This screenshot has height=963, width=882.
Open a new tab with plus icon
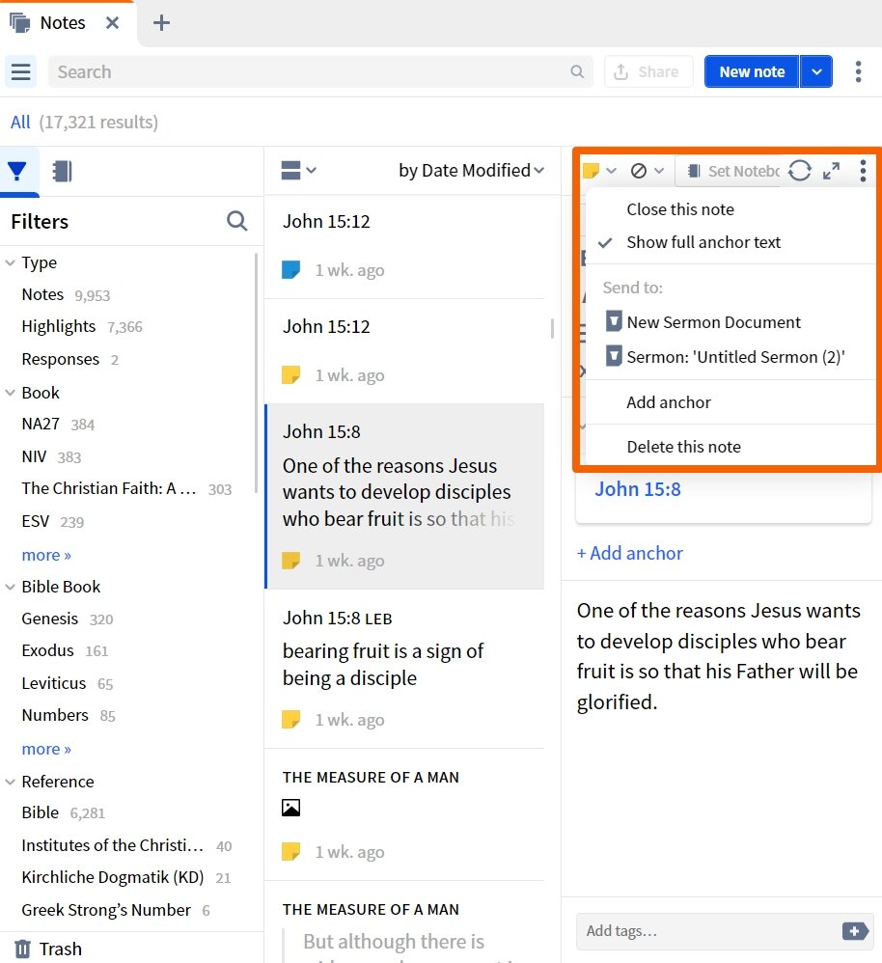pos(161,23)
